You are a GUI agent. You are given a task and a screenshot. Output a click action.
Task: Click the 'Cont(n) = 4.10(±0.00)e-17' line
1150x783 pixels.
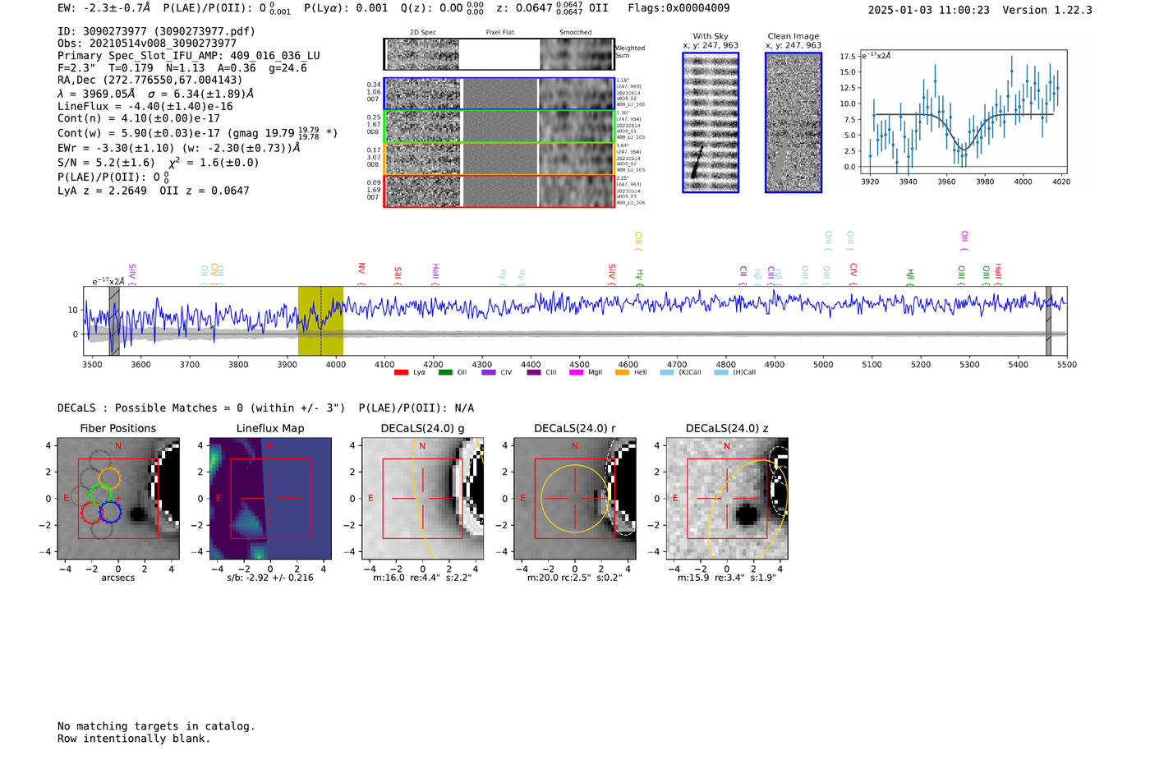point(139,118)
